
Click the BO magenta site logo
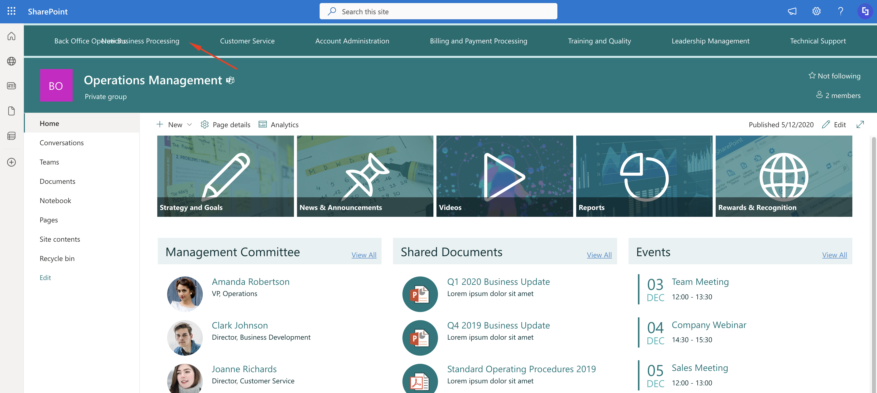coord(56,85)
